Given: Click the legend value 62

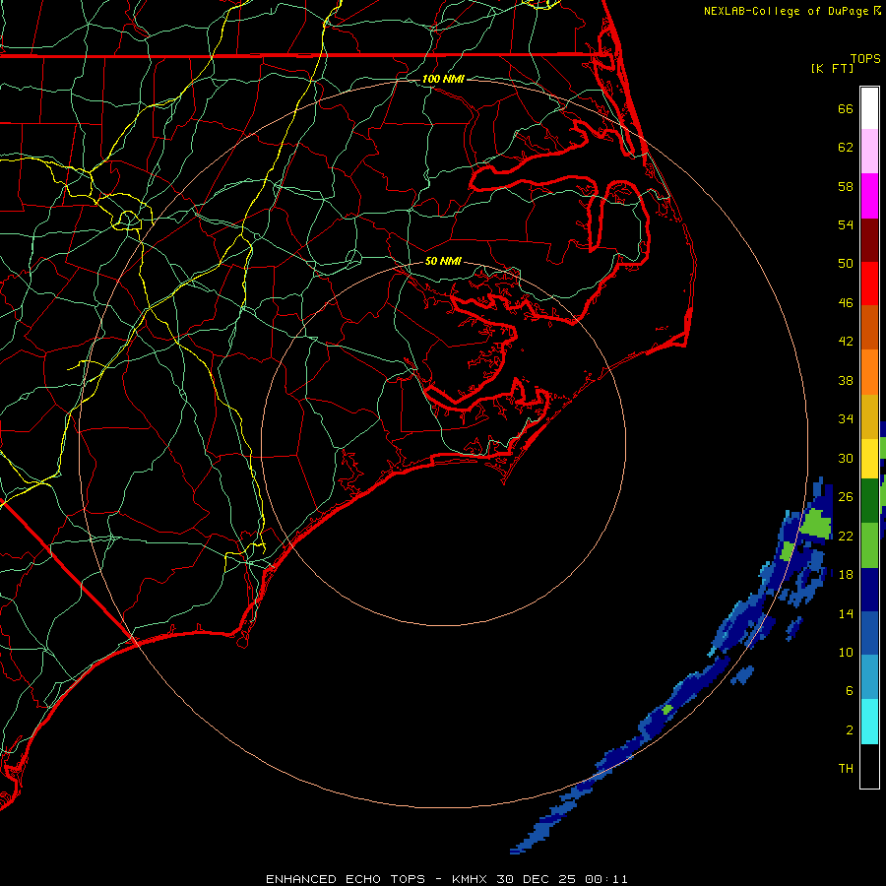Looking at the screenshot, I should pos(846,148).
